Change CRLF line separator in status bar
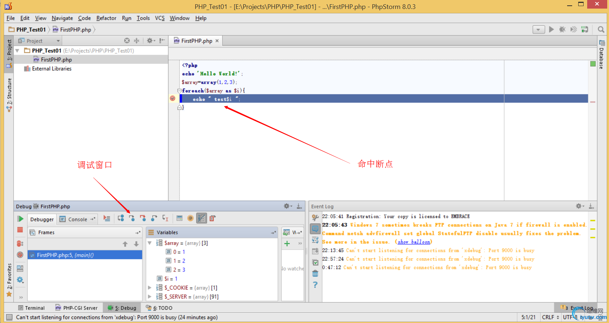This screenshot has width=609, height=323. (x=550, y=317)
